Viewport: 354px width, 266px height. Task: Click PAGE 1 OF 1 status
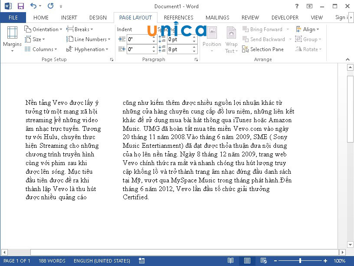coord(17,261)
